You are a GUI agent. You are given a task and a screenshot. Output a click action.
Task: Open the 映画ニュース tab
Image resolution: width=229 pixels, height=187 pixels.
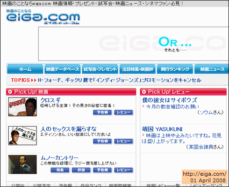coord(212,69)
